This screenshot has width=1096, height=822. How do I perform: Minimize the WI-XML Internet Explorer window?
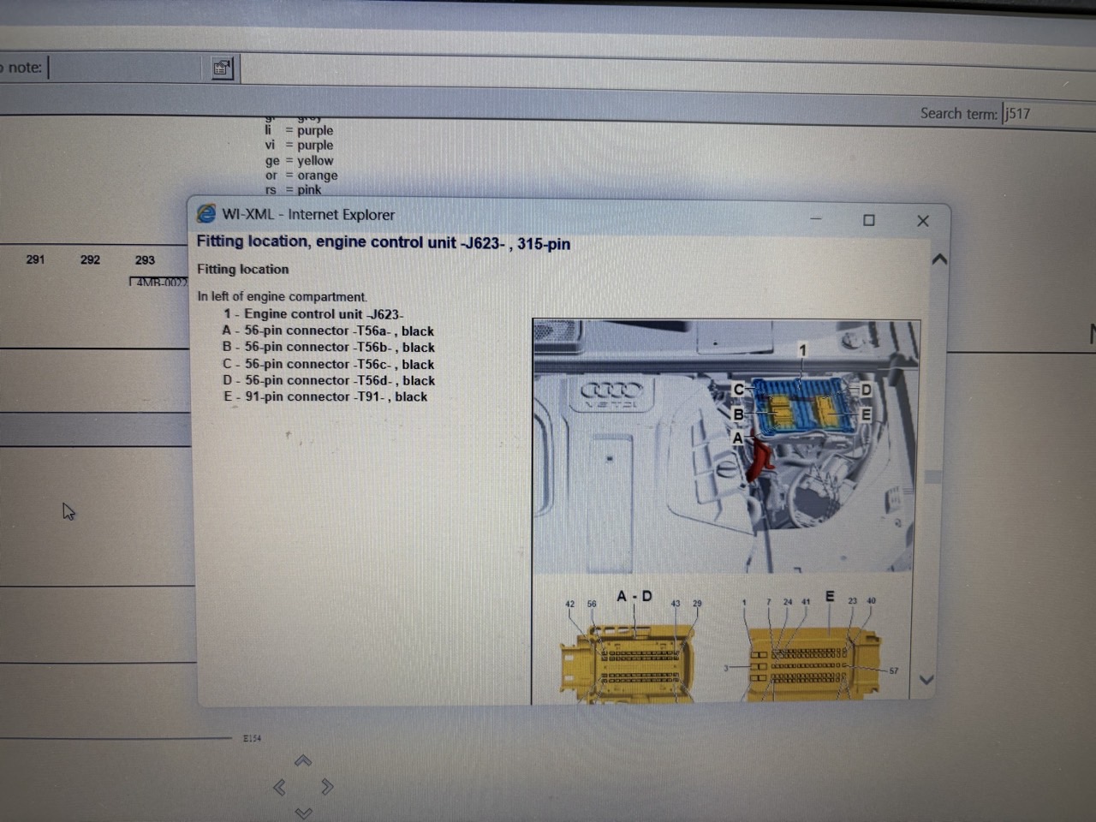coord(816,219)
